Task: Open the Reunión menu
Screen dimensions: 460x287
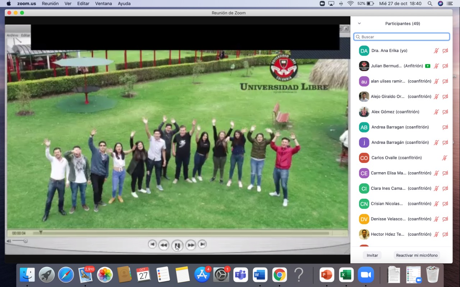Action: click(50, 4)
